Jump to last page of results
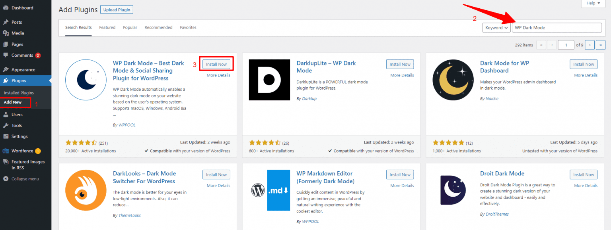The height and width of the screenshot is (230, 611). click(x=601, y=45)
